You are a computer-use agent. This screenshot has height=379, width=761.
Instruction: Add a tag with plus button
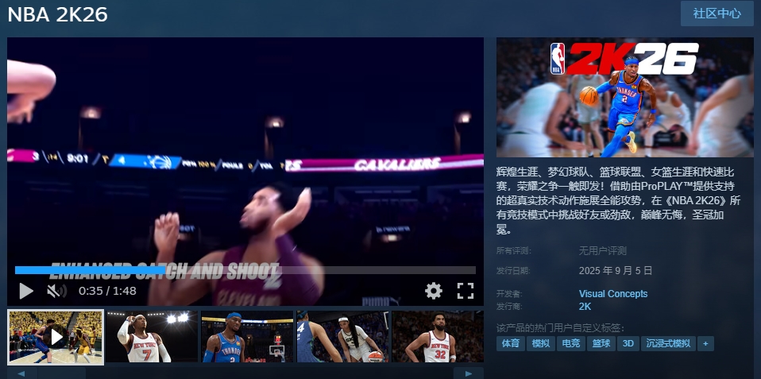point(705,343)
